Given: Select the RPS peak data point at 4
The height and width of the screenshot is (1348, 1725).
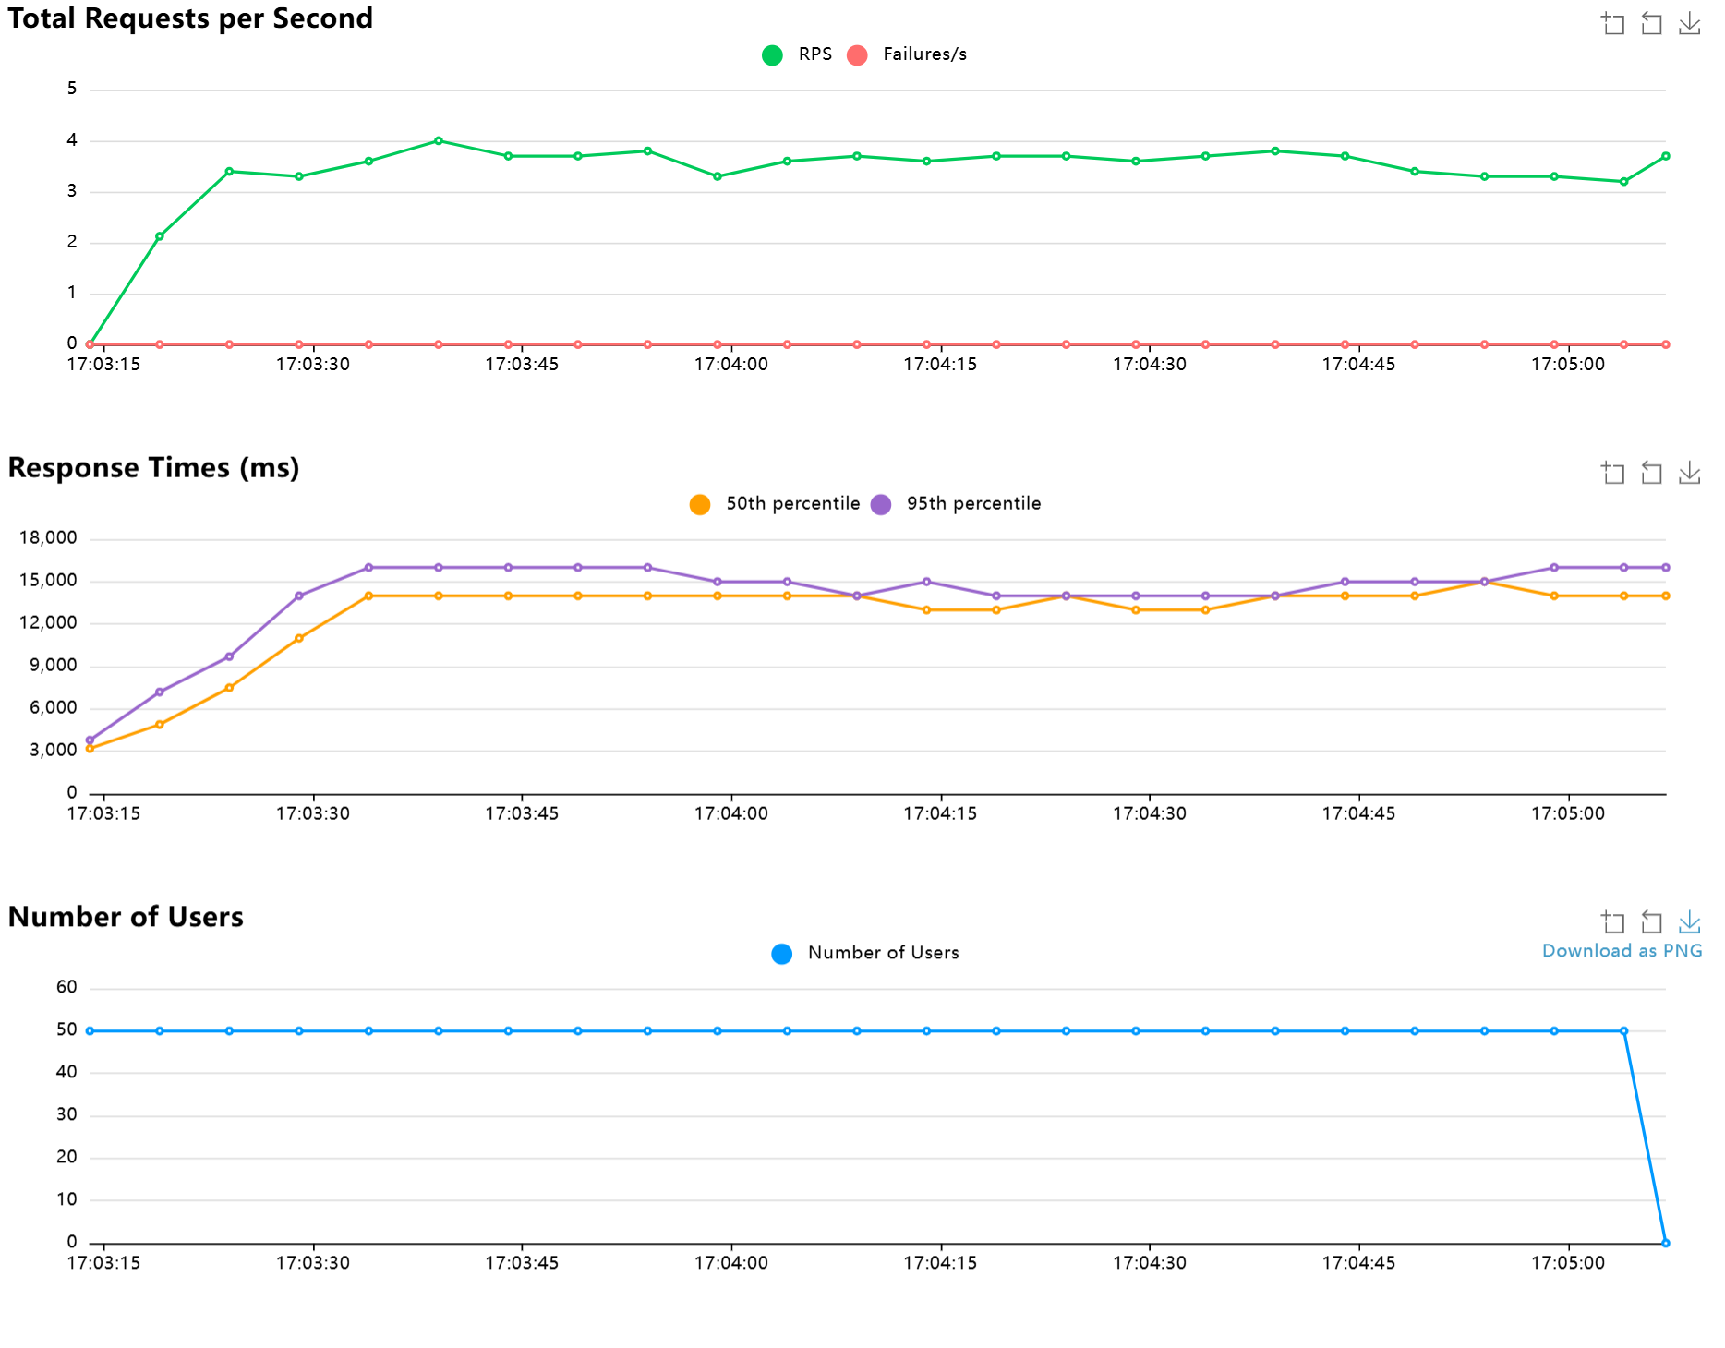Looking at the screenshot, I should point(439,141).
